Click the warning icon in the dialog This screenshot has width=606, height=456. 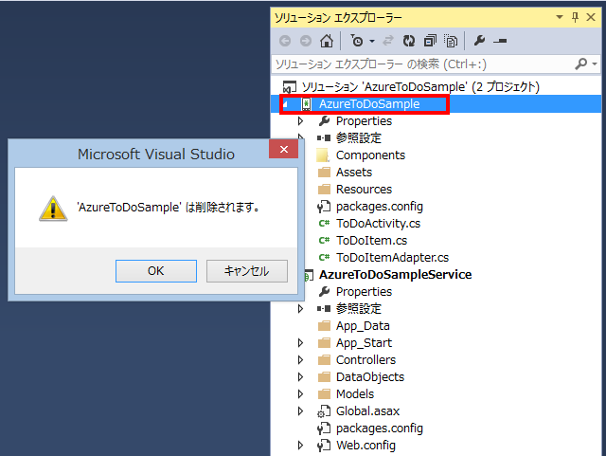53,209
